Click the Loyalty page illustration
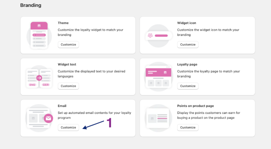 pyautogui.click(x=159, y=77)
